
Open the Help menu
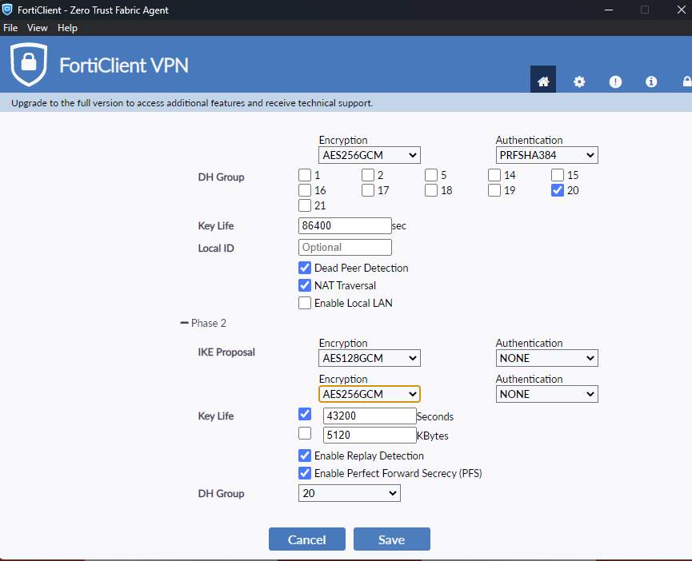(x=67, y=28)
